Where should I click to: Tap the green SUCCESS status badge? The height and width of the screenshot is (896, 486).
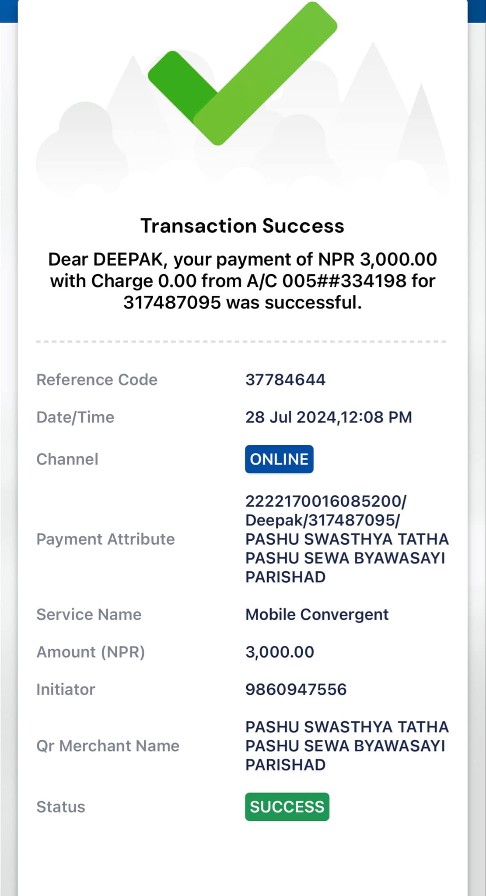287,807
